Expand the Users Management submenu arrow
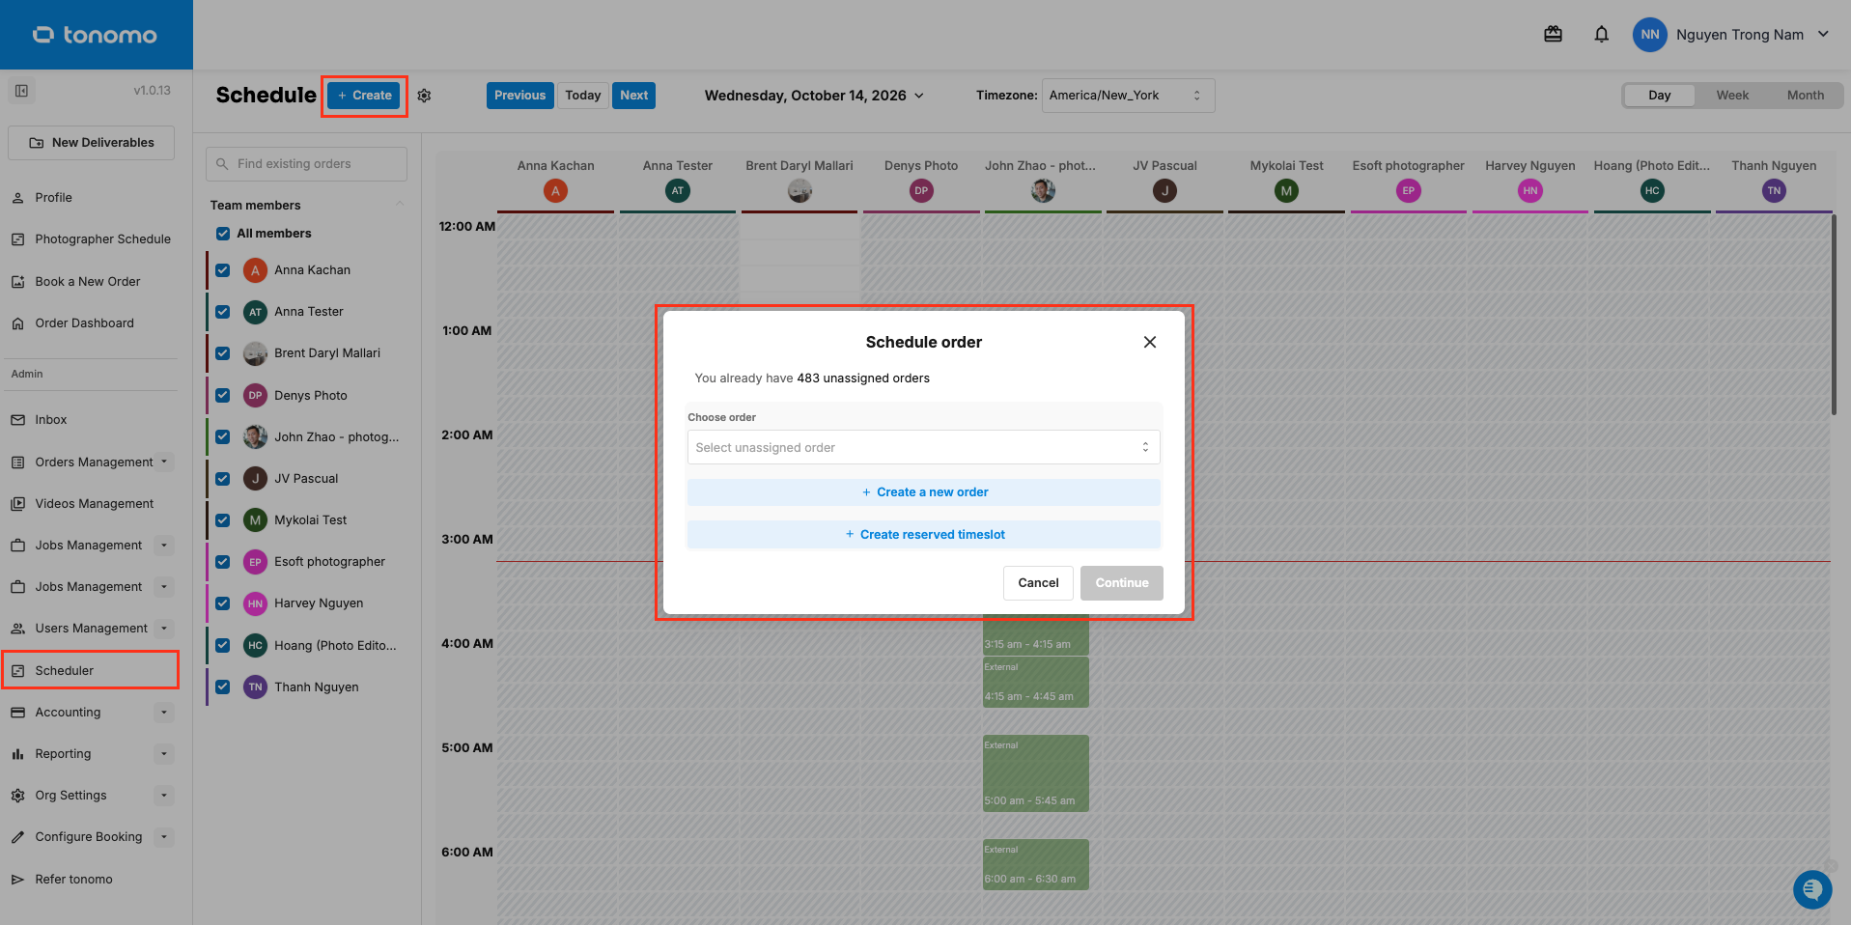This screenshot has height=925, width=1851. point(164,629)
